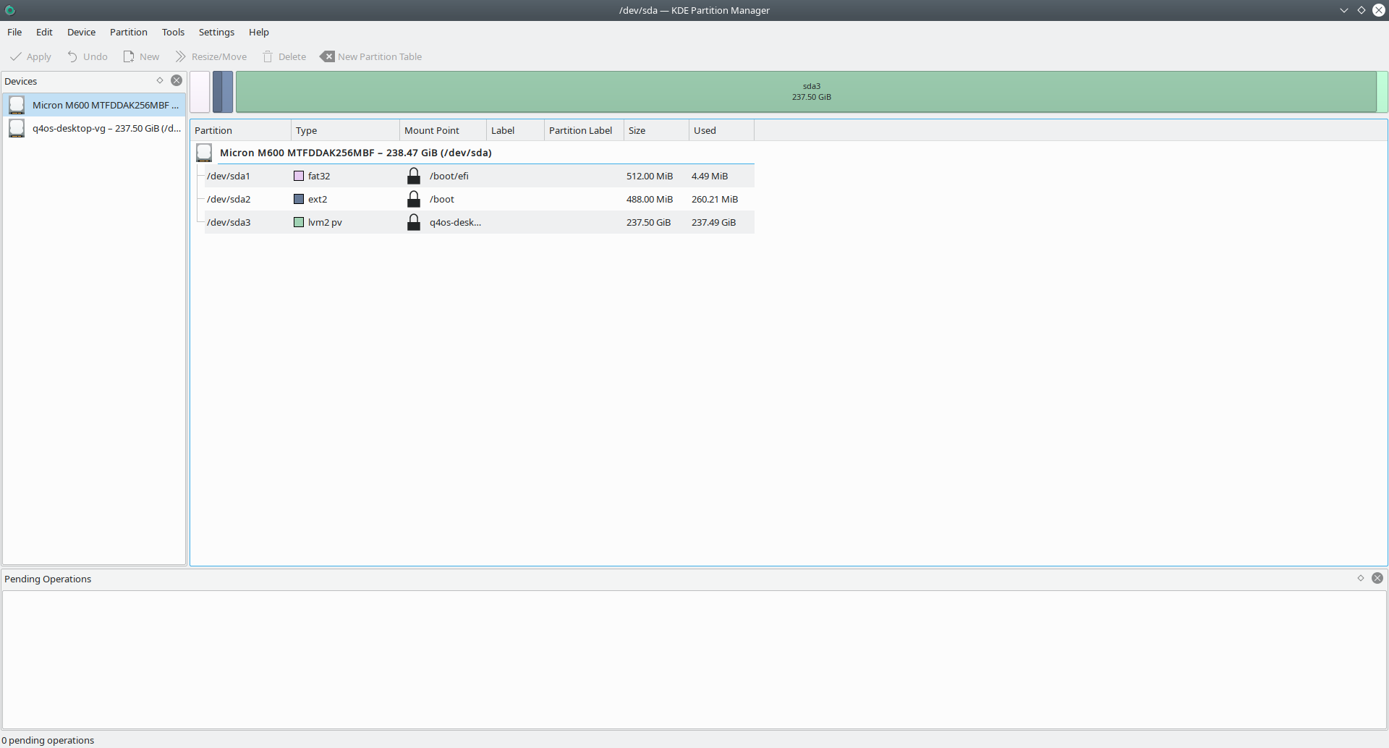Click the titlebar diamond maximize button
The image size is (1389, 748).
pyautogui.click(x=1362, y=10)
